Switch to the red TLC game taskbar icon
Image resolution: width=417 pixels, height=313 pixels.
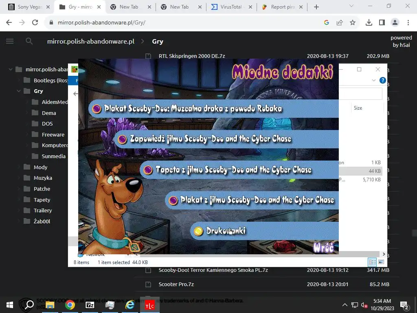tap(150, 305)
